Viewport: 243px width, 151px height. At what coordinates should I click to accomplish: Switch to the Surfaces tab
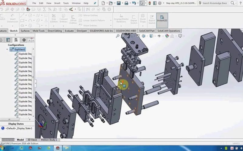pos(25,31)
